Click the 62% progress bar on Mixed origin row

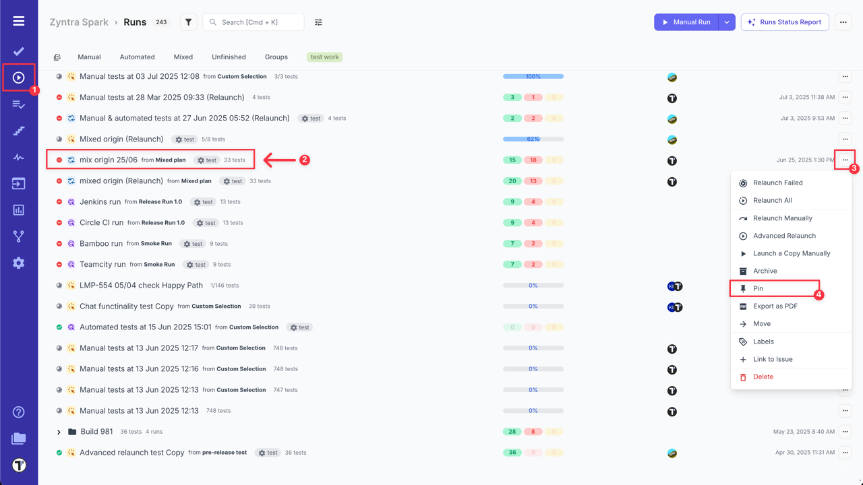click(533, 139)
